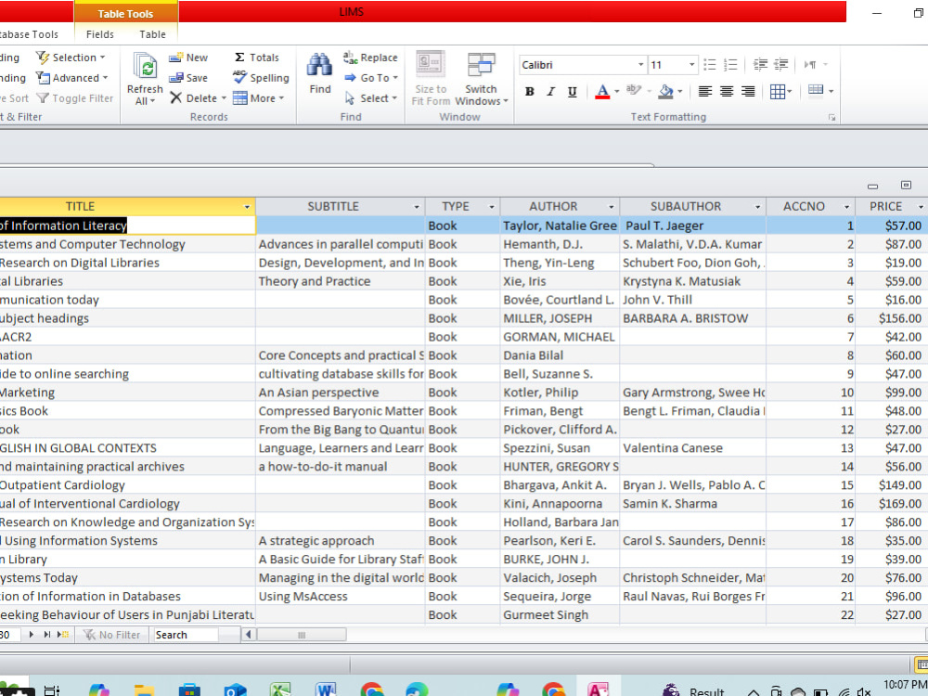
Task: Click the alternate row color icon
Action: pos(816,90)
